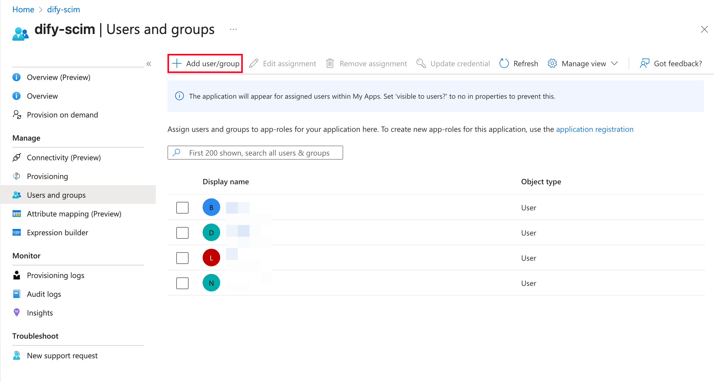Click the Remove assignment trash icon
The width and height of the screenshot is (715, 382).
tap(330, 64)
